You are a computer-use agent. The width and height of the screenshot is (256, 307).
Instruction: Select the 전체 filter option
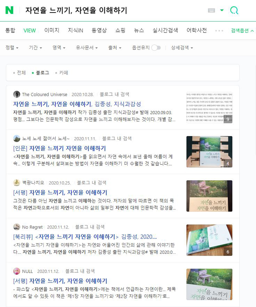(x=20, y=73)
